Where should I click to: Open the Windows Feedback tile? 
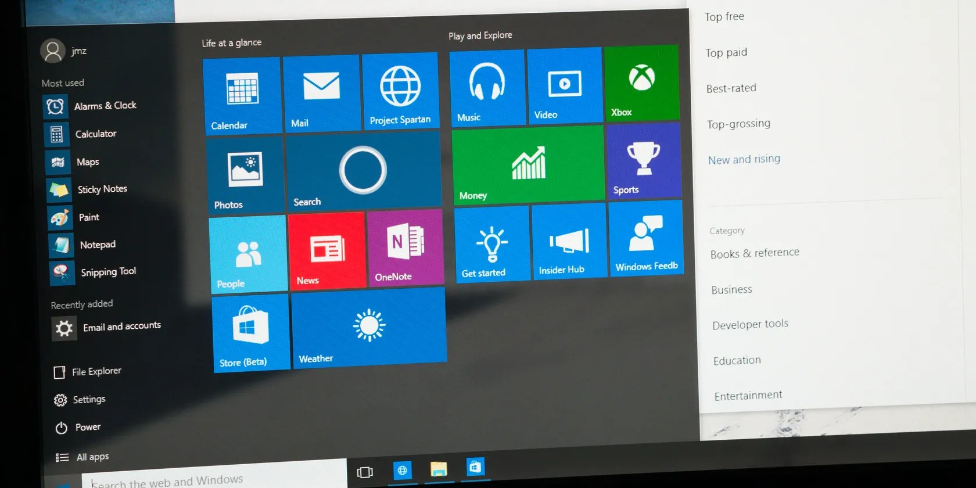pyautogui.click(x=646, y=238)
